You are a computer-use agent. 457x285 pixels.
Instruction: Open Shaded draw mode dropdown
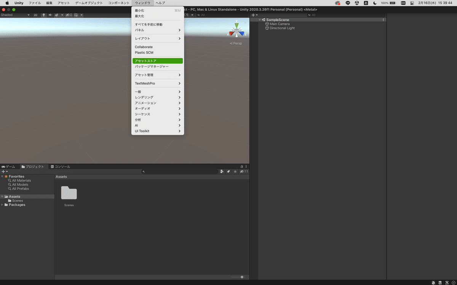(x=15, y=15)
